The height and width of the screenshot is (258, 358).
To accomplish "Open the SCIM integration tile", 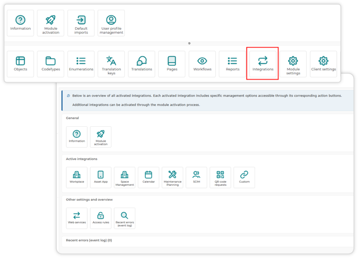I will (196, 177).
